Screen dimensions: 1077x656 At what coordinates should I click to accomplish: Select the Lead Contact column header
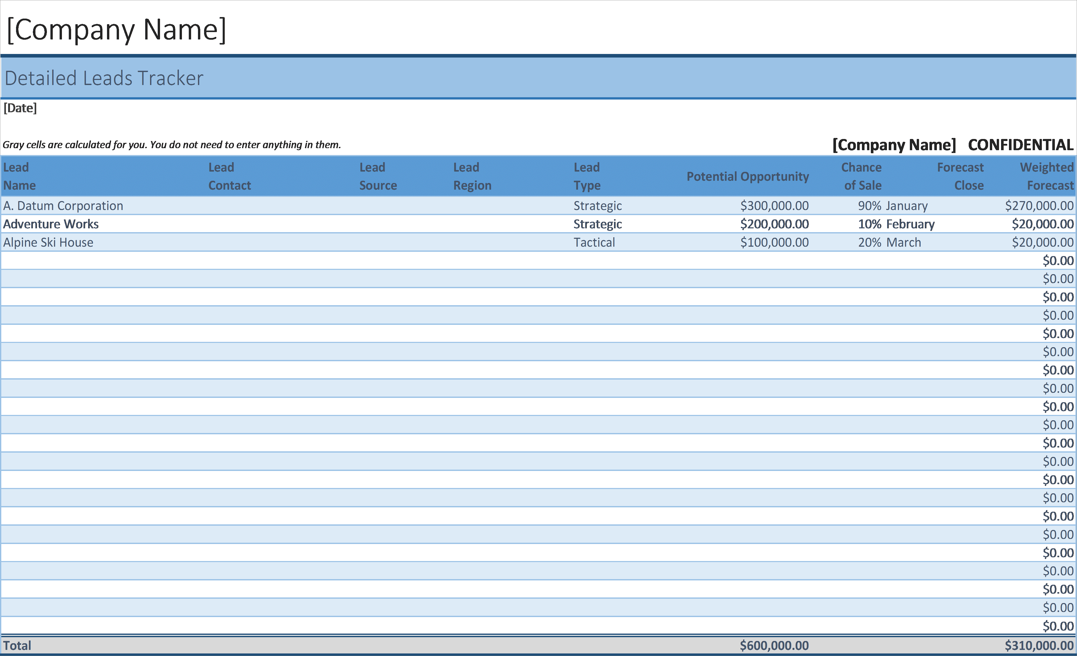230,176
